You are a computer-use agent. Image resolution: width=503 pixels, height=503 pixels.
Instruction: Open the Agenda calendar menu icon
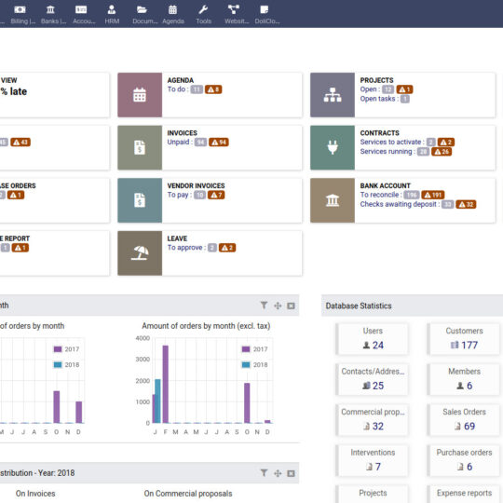coord(172,10)
